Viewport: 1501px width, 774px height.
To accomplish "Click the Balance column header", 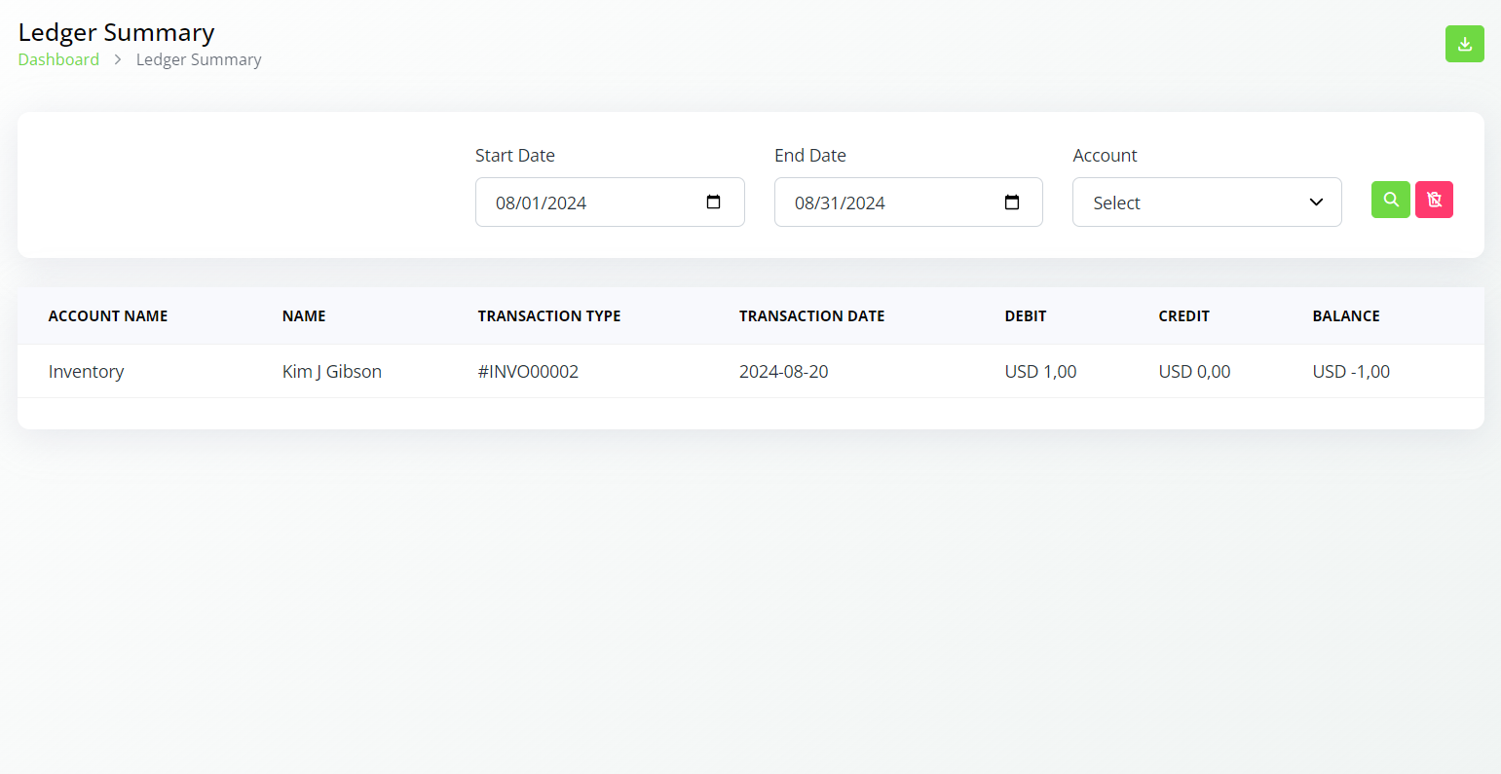I will pyautogui.click(x=1346, y=315).
